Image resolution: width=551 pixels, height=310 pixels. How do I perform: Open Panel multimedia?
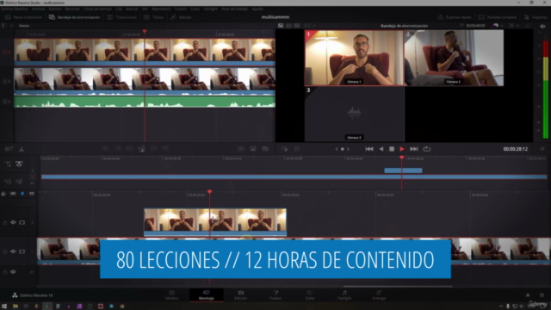click(23, 17)
